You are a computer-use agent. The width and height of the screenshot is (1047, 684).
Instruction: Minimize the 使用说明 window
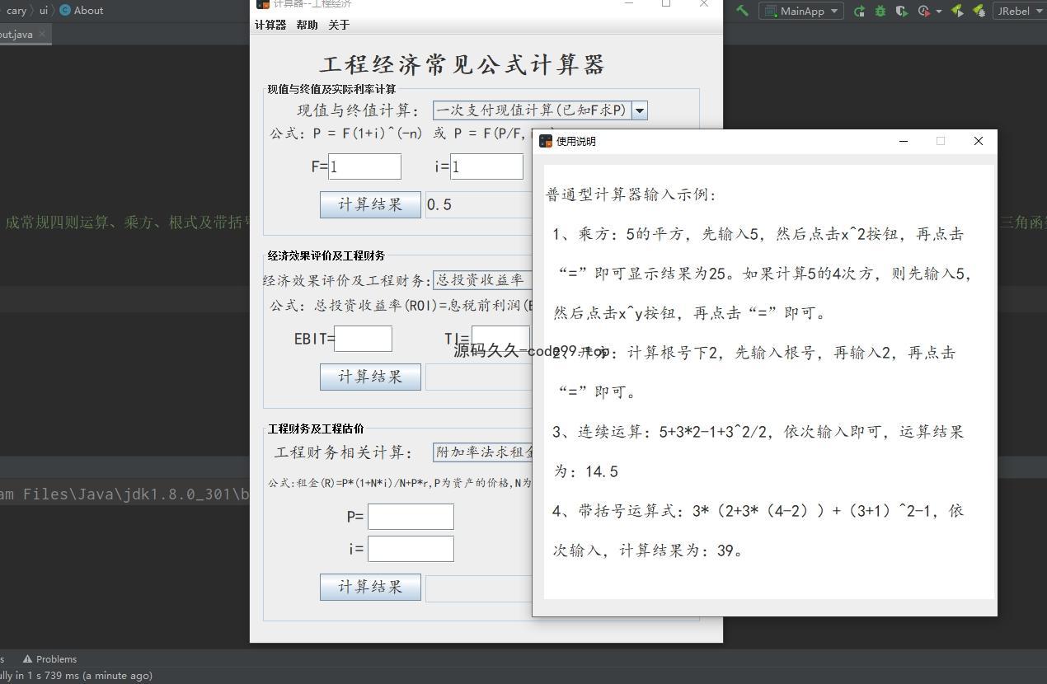pyautogui.click(x=904, y=141)
